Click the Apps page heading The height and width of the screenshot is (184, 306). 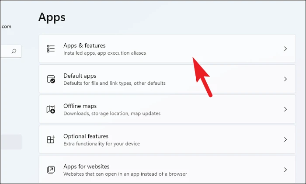pyautogui.click(x=52, y=17)
